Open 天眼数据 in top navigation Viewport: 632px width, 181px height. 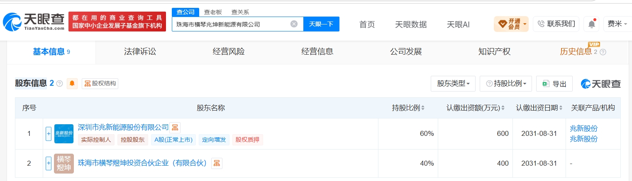(411, 24)
